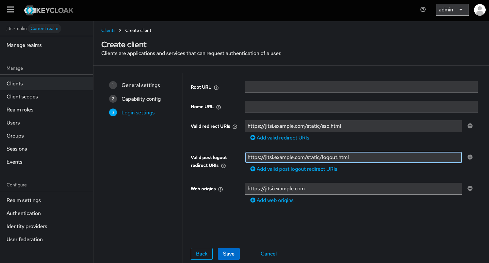The height and width of the screenshot is (263, 489).
Task: Open Realm settings from the sidebar
Action: [24, 200]
